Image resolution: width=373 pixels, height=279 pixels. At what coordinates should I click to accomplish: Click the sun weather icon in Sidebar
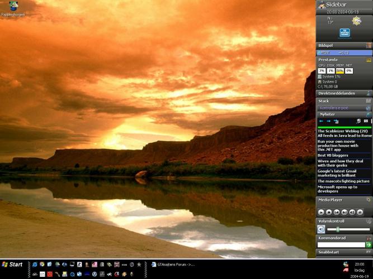point(357,21)
